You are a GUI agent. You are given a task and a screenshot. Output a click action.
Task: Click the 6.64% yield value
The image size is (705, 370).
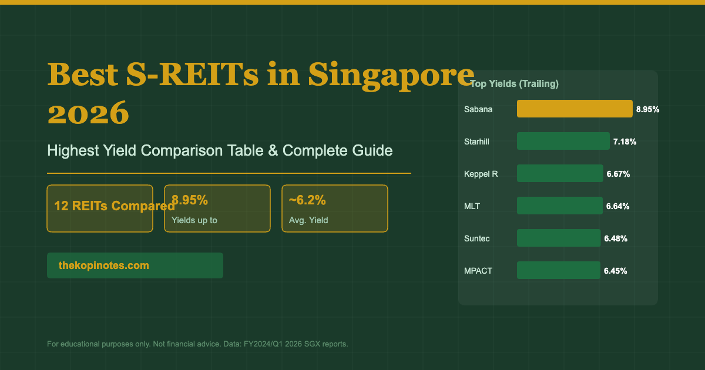pos(617,206)
